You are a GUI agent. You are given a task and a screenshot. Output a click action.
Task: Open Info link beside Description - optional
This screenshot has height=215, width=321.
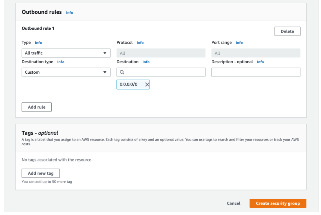pyautogui.click(x=260, y=62)
